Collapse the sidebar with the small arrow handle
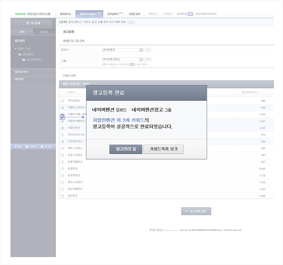283x265 pixels. [54, 23]
